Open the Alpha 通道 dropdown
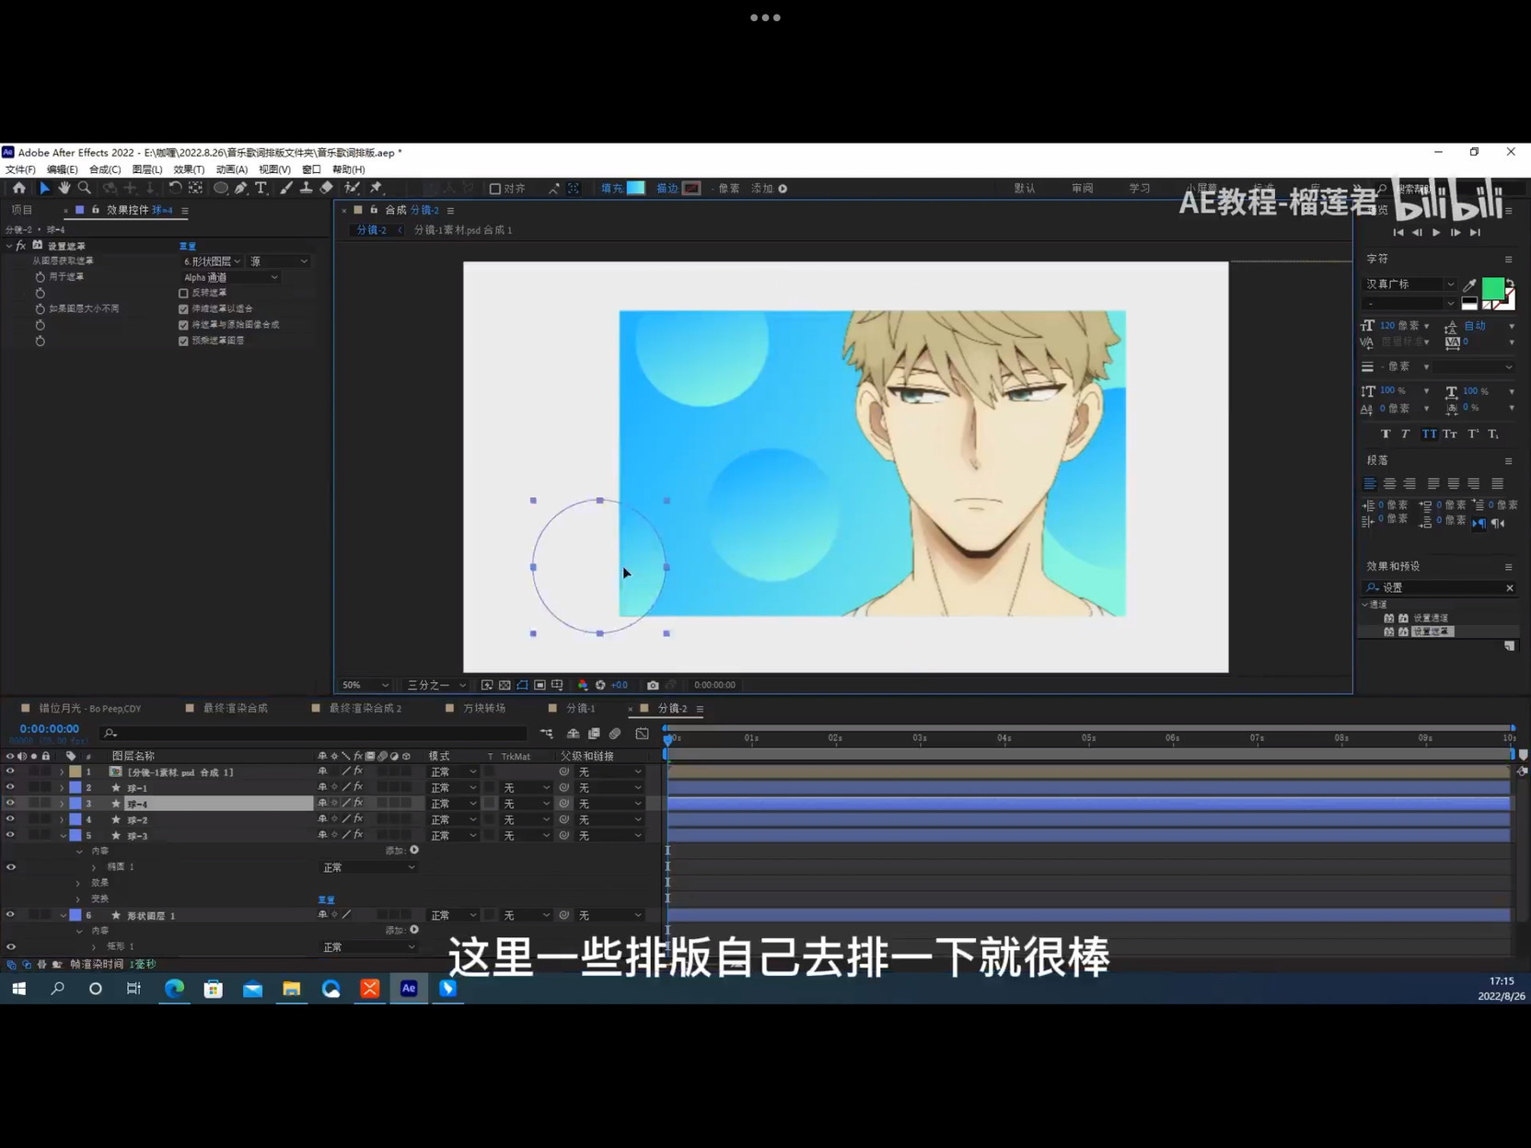This screenshot has height=1148, width=1531. coord(230,277)
